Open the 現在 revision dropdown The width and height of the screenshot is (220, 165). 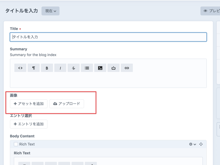click(51, 11)
